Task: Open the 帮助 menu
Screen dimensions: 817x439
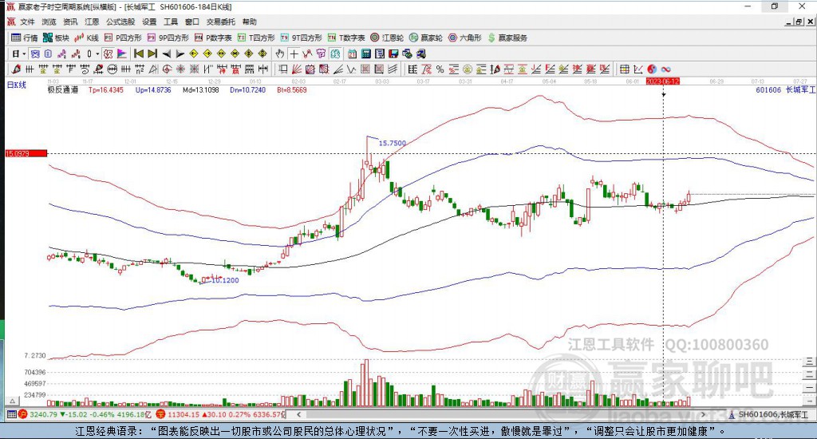Action: click(x=249, y=22)
